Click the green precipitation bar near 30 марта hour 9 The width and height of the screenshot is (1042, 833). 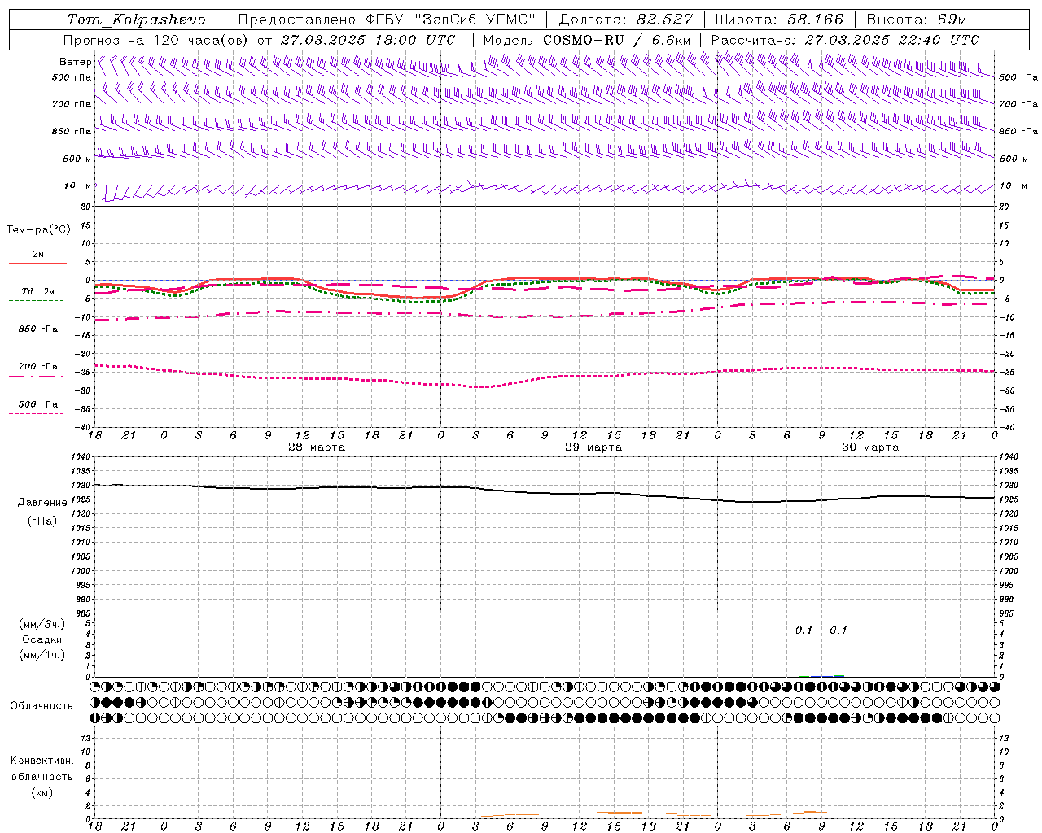838,675
